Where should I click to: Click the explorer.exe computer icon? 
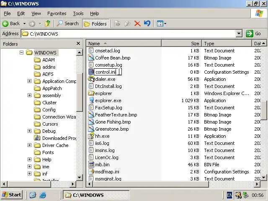91,100
